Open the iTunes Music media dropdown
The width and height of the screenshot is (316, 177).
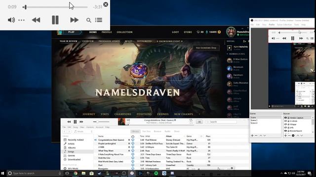click(x=83, y=131)
